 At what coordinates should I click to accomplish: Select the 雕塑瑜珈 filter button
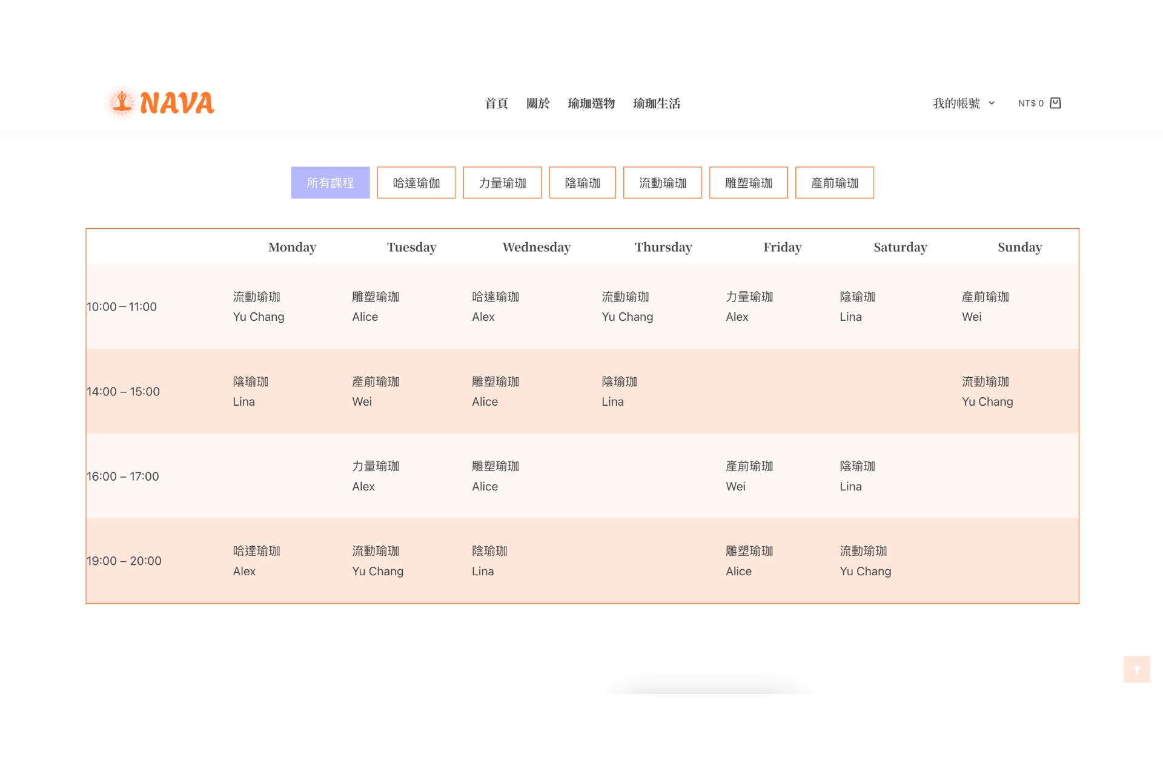[748, 183]
